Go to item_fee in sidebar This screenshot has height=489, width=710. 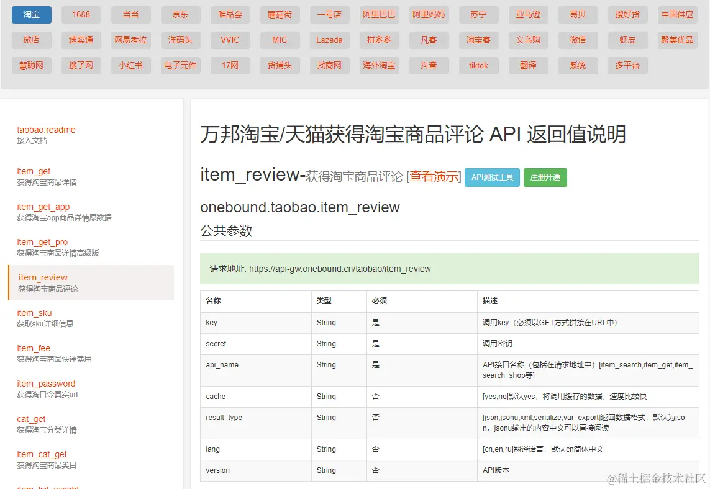tap(54, 353)
